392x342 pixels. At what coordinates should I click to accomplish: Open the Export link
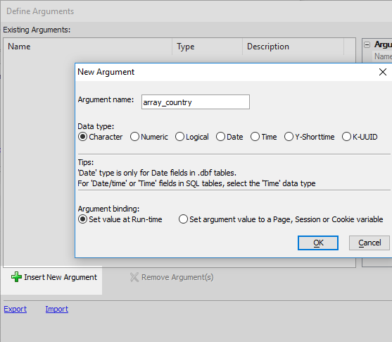tap(15, 309)
